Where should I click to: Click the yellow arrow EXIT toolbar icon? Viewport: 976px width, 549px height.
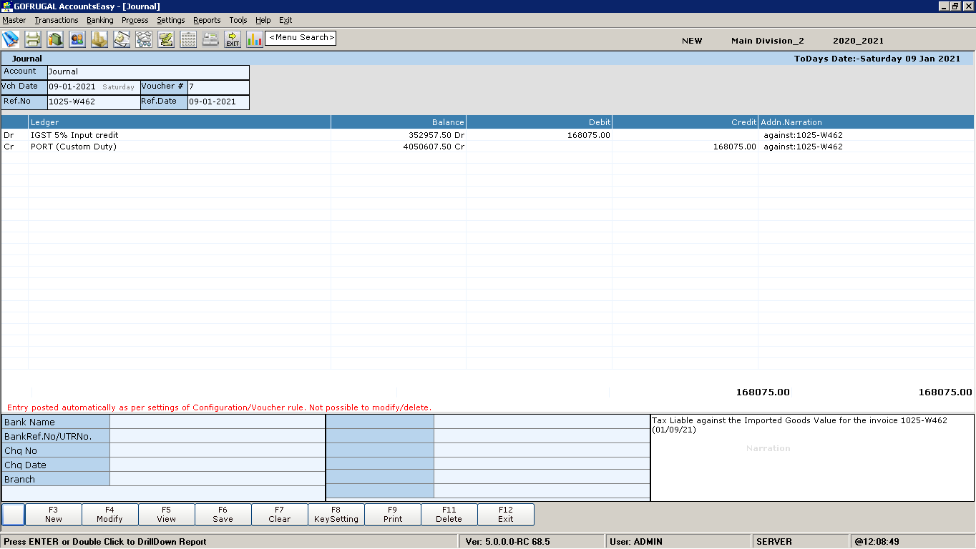[233, 39]
